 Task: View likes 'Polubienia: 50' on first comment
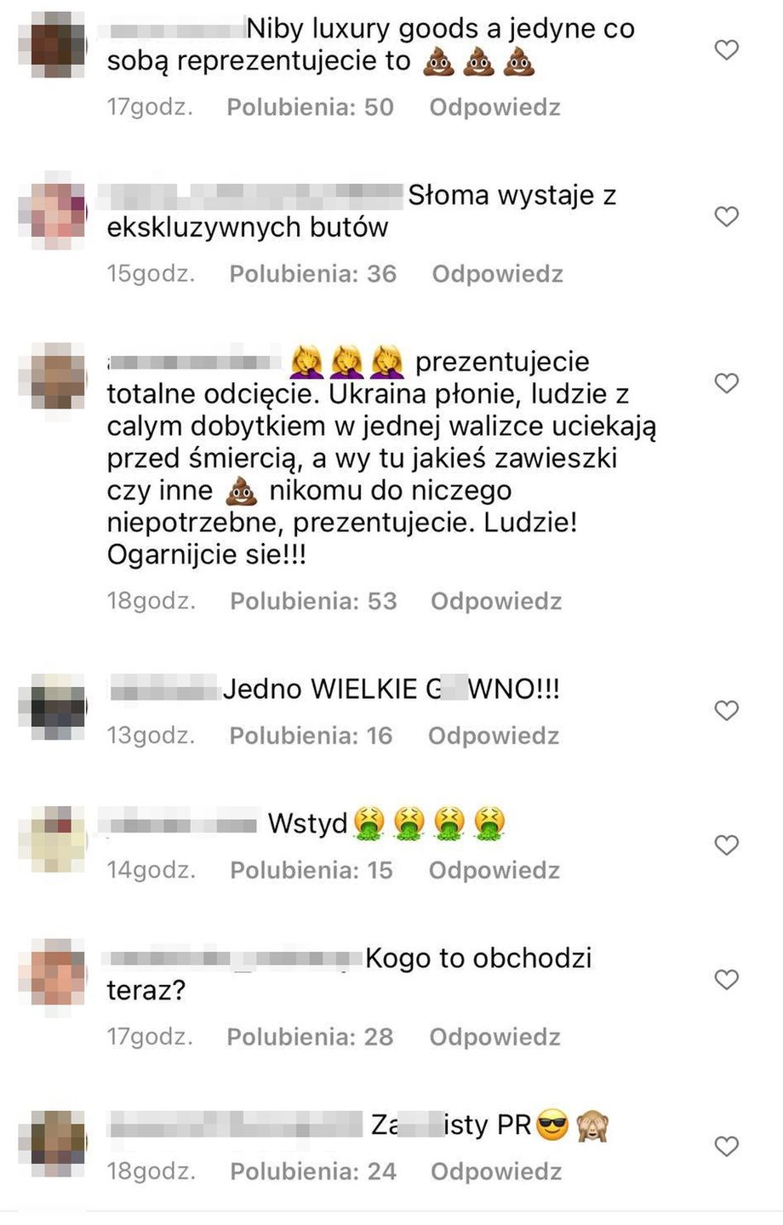[310, 107]
